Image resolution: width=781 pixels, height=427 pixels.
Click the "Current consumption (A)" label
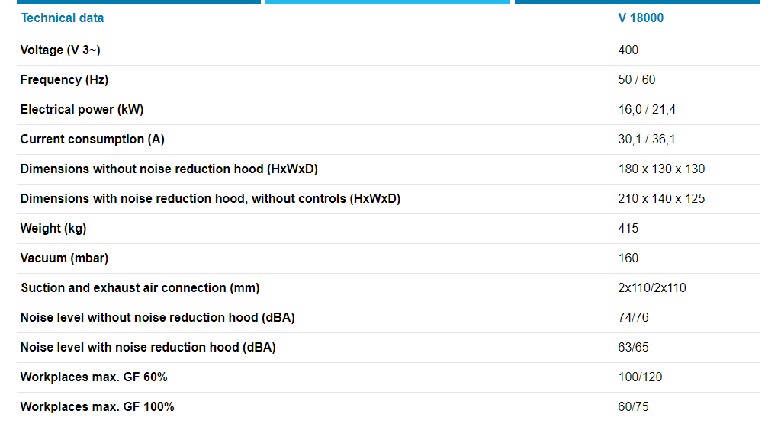pyautogui.click(x=92, y=139)
